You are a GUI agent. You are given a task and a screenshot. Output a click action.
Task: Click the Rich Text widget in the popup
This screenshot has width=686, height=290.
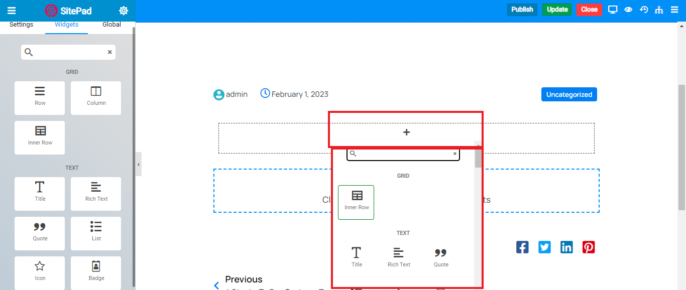click(x=399, y=257)
